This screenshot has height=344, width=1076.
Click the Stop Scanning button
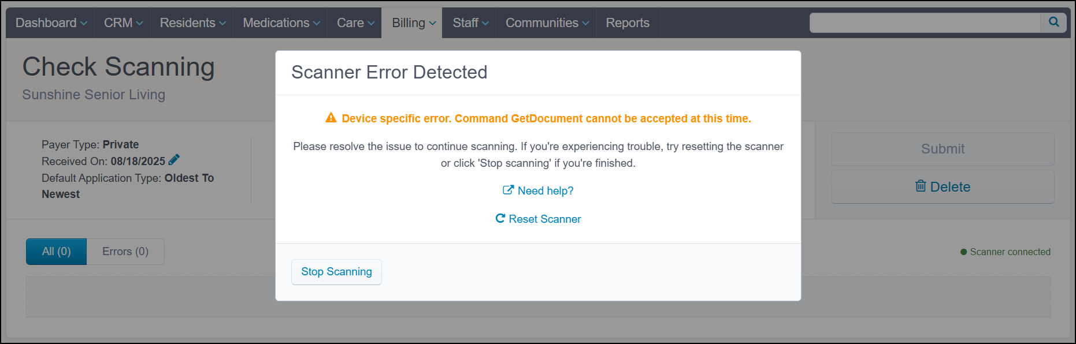[336, 271]
